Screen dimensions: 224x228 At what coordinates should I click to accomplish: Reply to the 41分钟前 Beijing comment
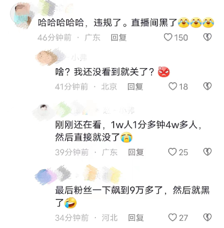click(x=135, y=86)
